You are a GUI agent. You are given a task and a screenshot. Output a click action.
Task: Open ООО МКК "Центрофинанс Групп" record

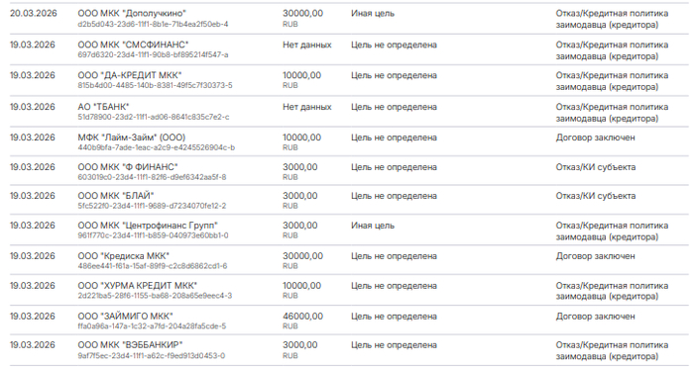[148, 226]
